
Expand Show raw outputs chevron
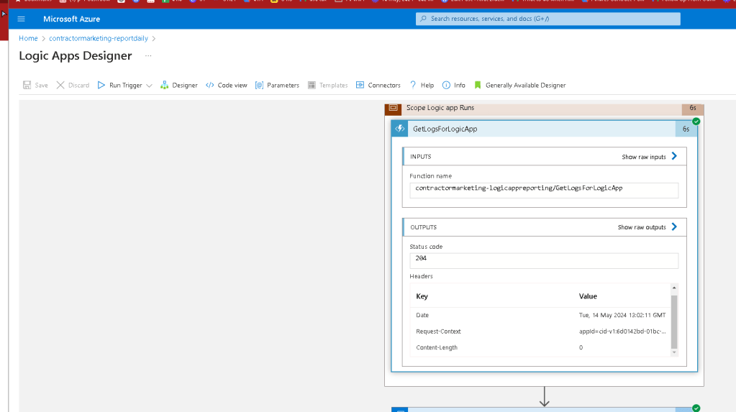(x=674, y=227)
